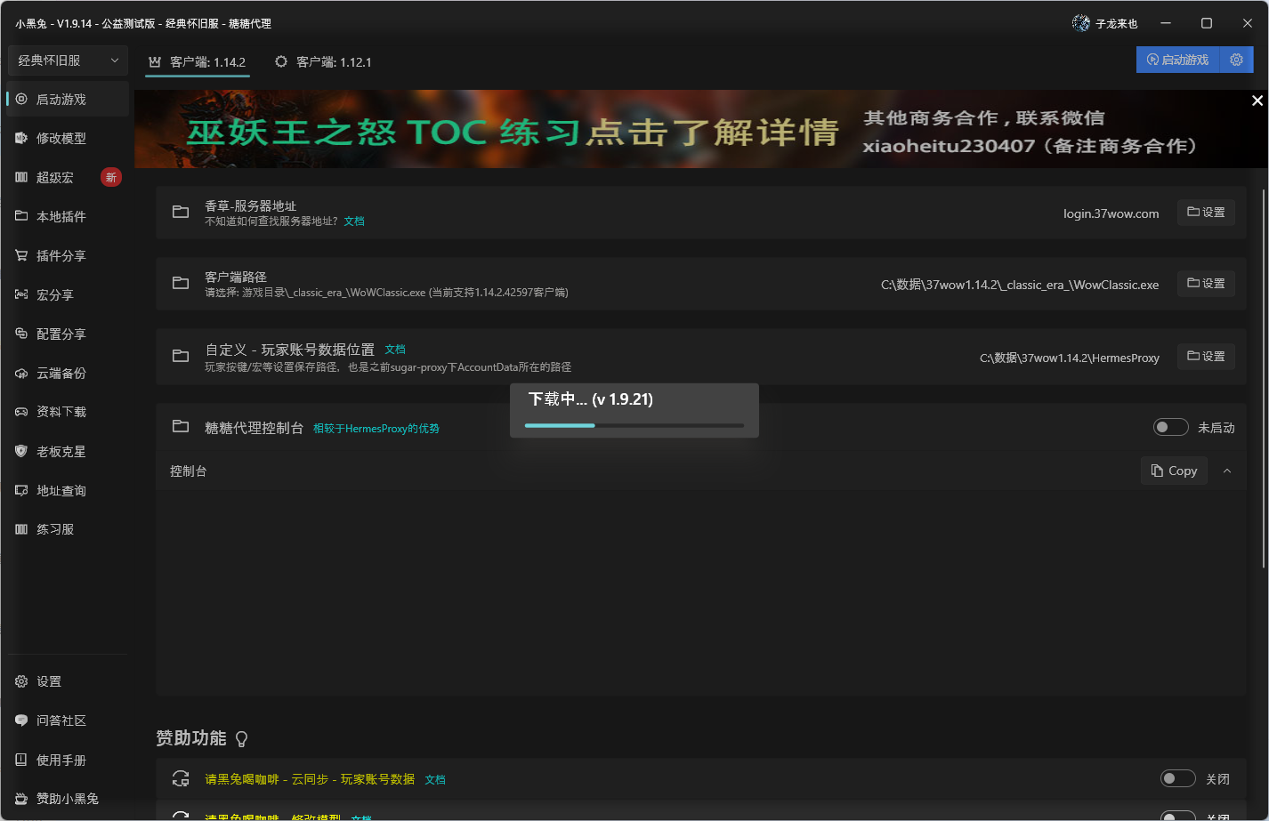Viewport: 1269px width, 821px height.
Task: Collapse the 控制台 panel chevron
Action: [1227, 471]
